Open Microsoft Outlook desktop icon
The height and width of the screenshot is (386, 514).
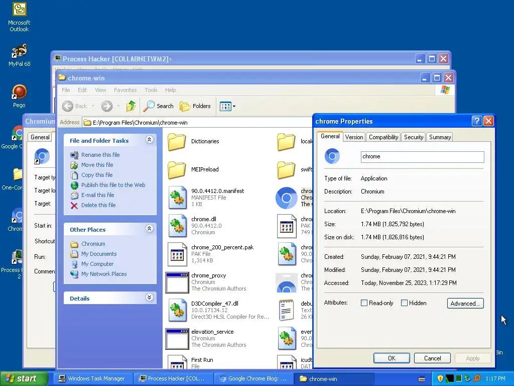click(19, 17)
